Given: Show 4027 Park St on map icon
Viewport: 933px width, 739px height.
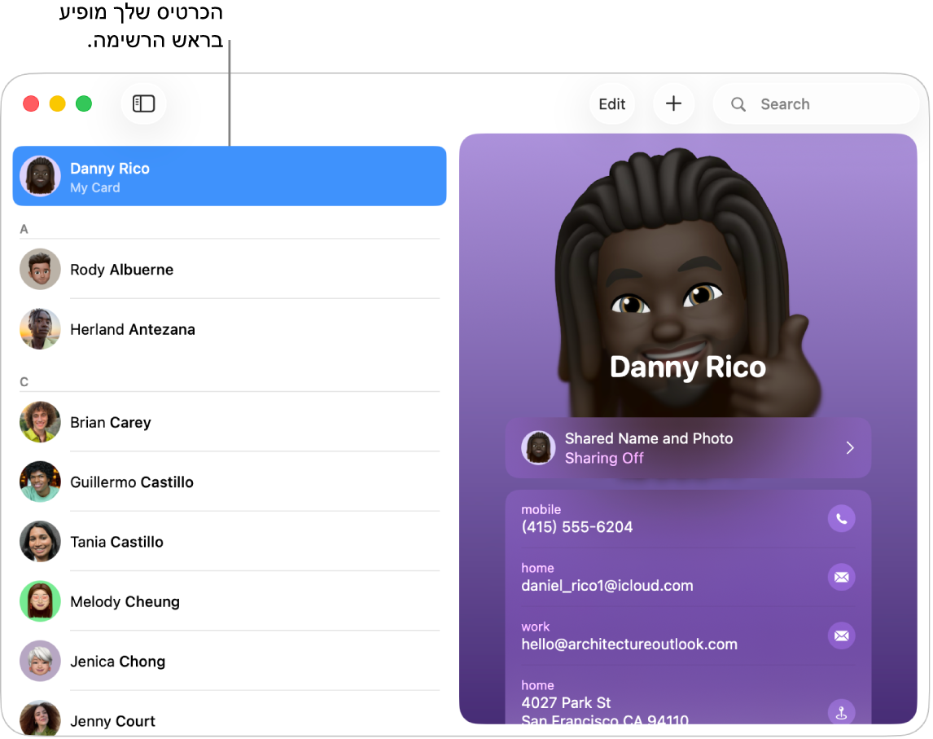Looking at the screenshot, I should (841, 711).
